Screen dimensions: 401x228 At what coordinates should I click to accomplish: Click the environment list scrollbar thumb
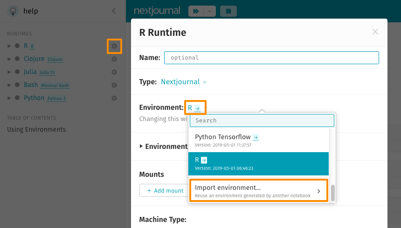coord(333,193)
